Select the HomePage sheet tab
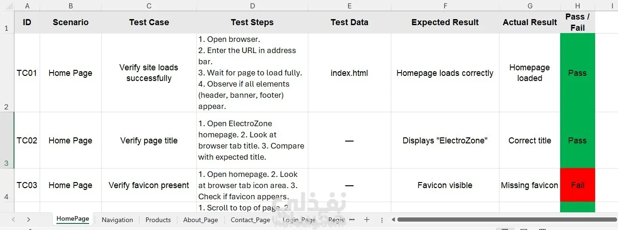The width and height of the screenshot is (618, 230). click(73, 219)
